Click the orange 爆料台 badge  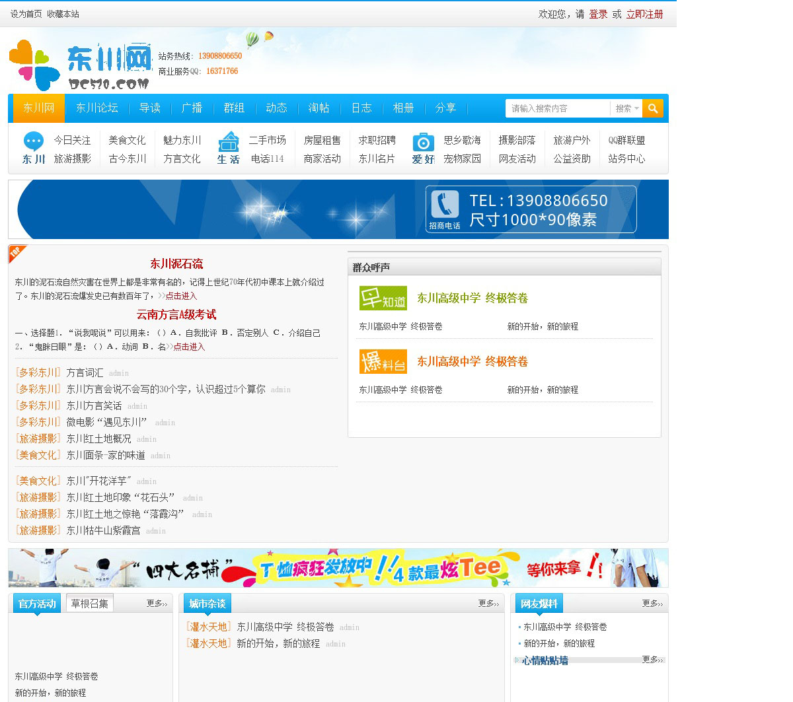pyautogui.click(x=383, y=362)
